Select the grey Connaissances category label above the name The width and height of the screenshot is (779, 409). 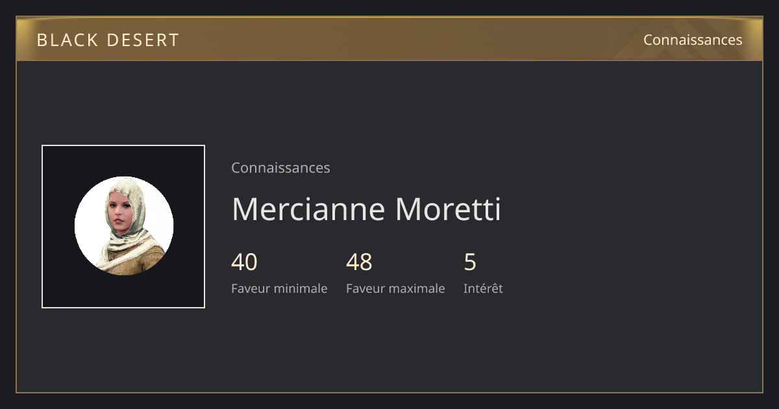click(x=280, y=167)
